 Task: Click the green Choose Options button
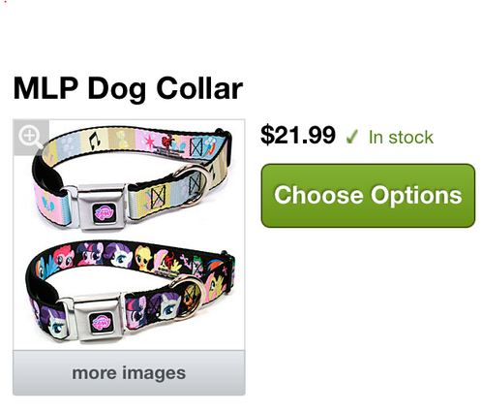(x=368, y=196)
